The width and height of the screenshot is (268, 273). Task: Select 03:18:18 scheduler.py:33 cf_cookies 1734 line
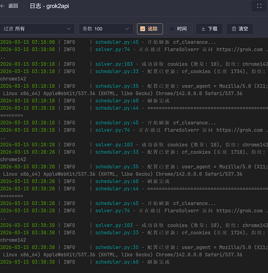[x=134, y=75]
